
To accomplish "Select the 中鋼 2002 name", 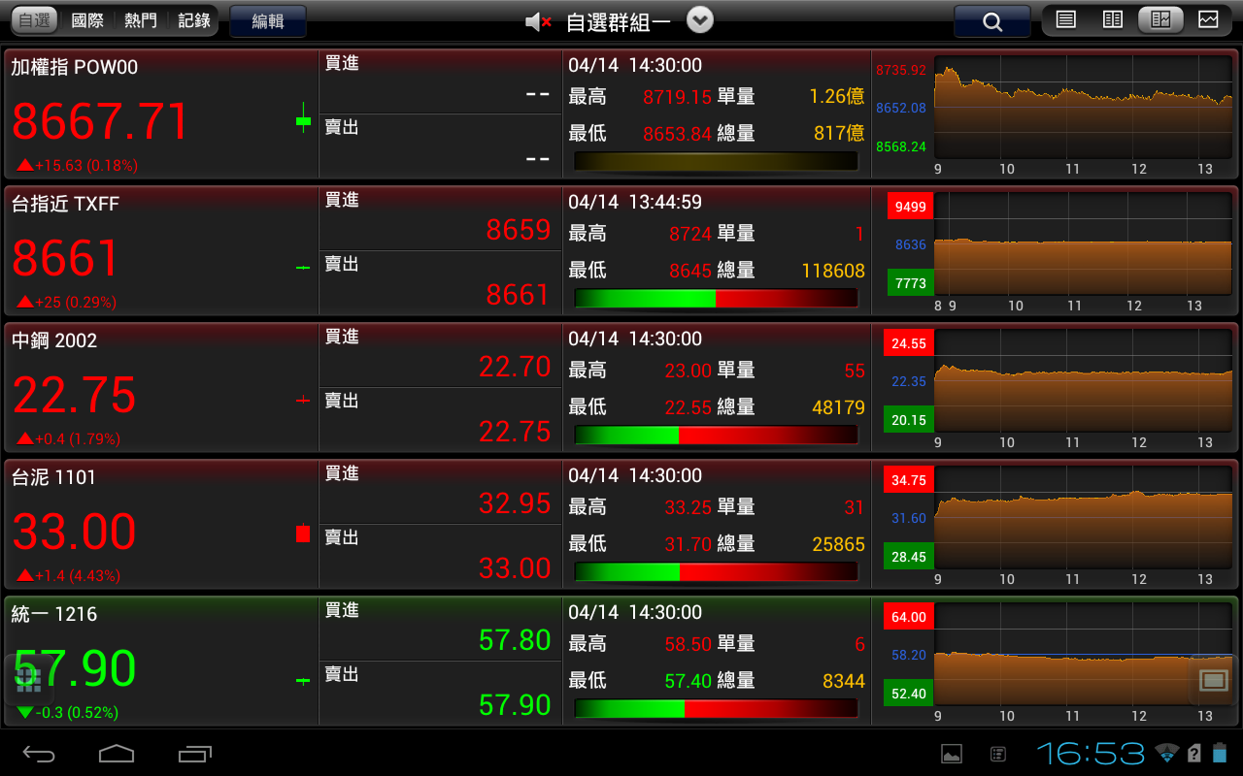I will [54, 340].
